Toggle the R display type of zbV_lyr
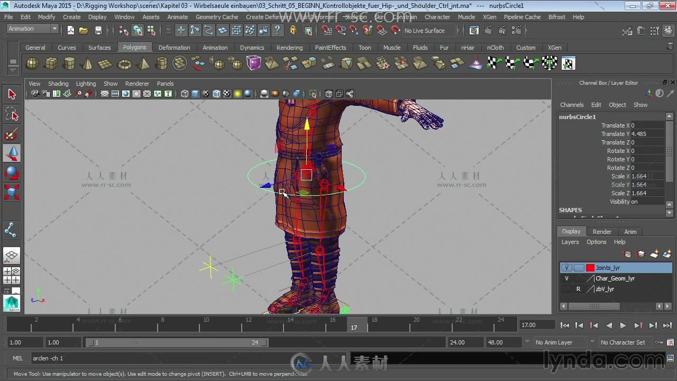This screenshot has width=677, height=381. click(579, 289)
